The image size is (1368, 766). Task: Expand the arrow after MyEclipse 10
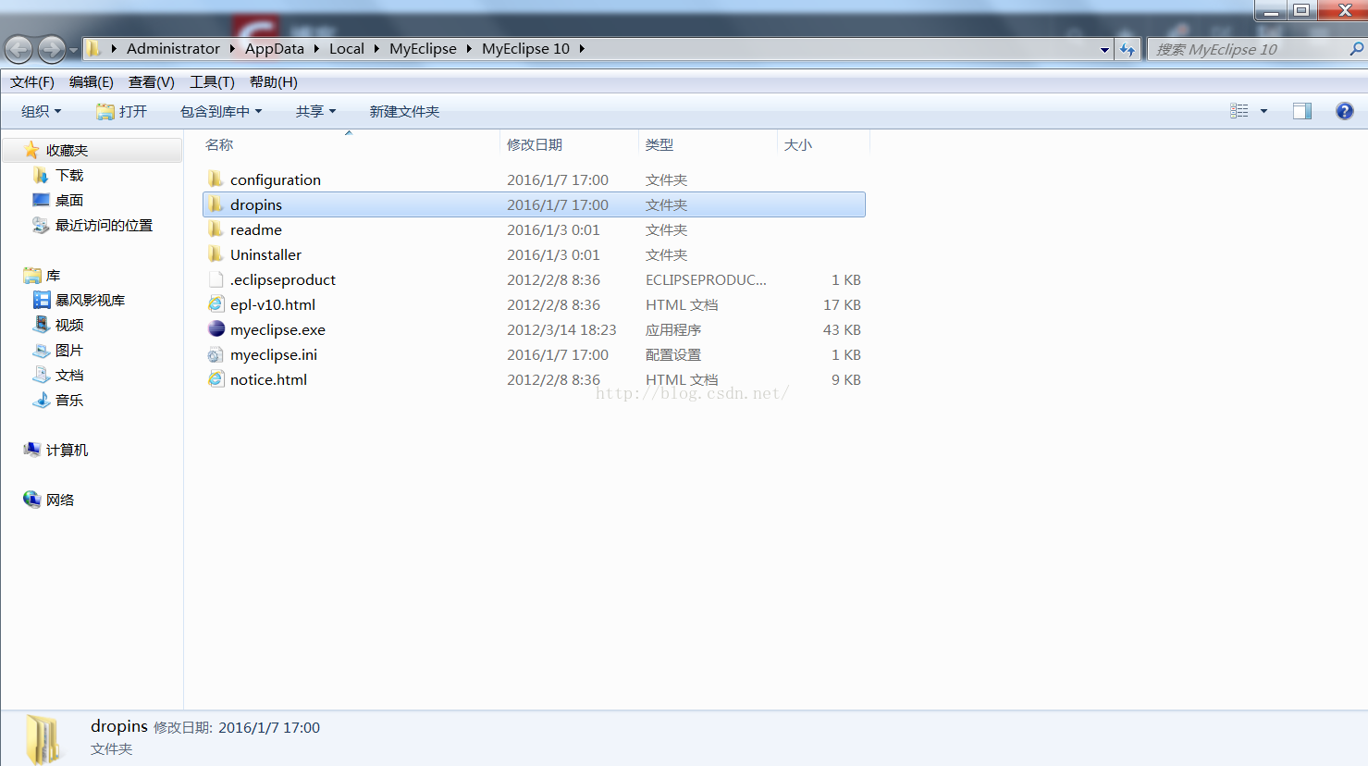click(582, 48)
